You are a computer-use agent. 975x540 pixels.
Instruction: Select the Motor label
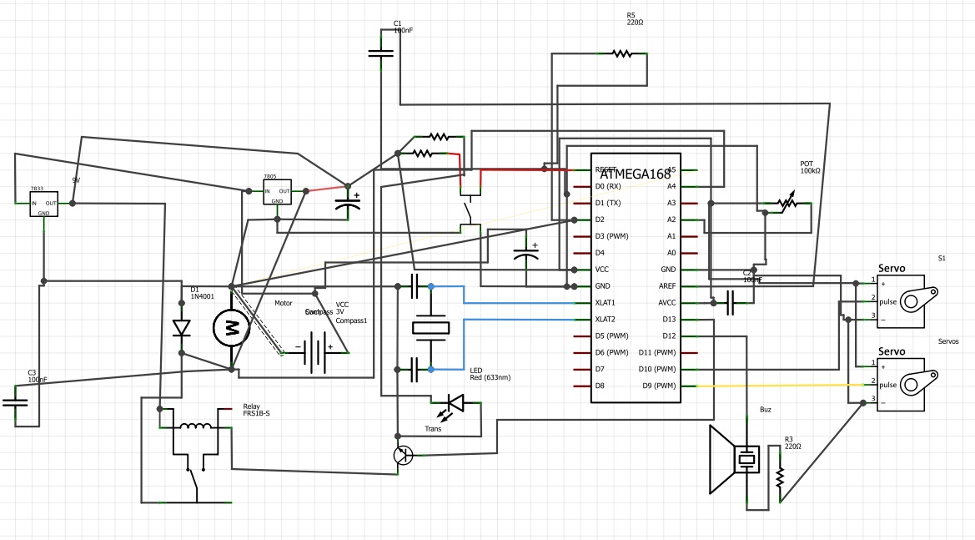coord(284,304)
